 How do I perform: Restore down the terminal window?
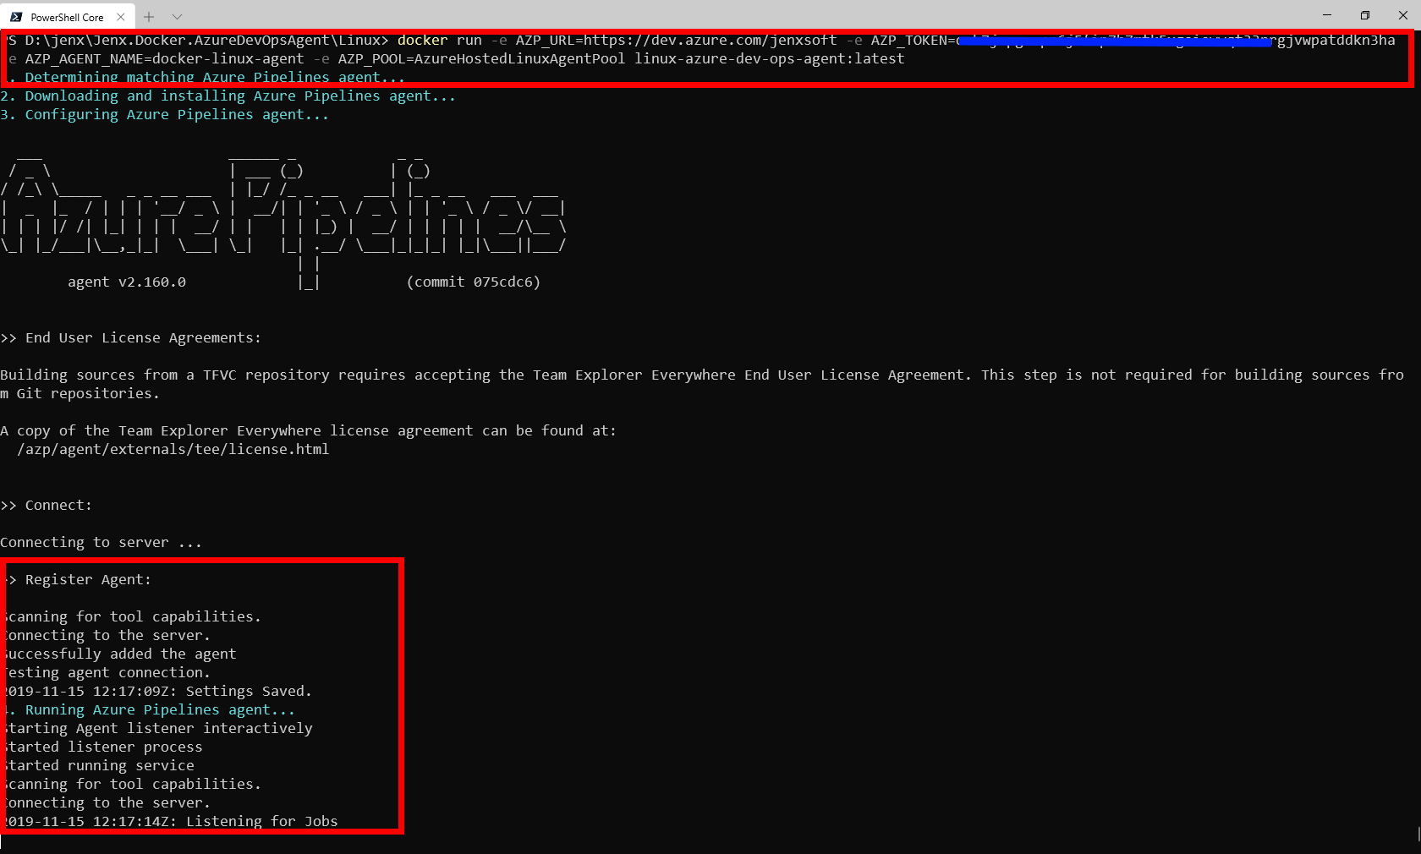pos(1364,15)
